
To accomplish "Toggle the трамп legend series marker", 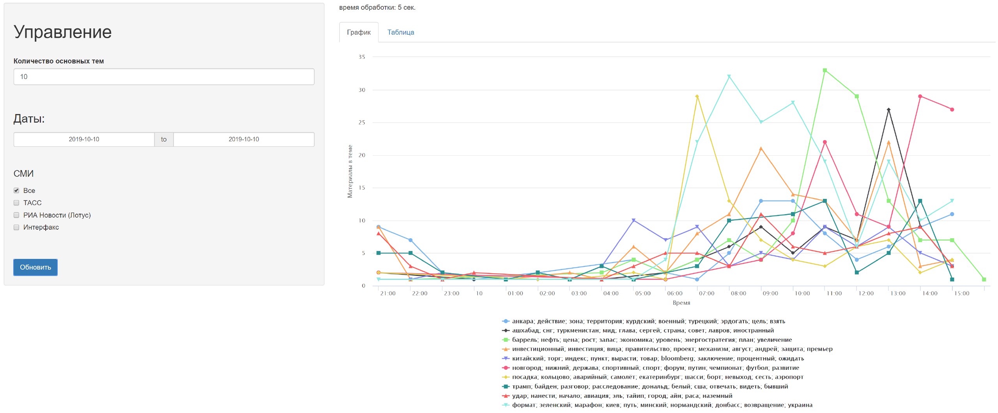I will point(506,387).
